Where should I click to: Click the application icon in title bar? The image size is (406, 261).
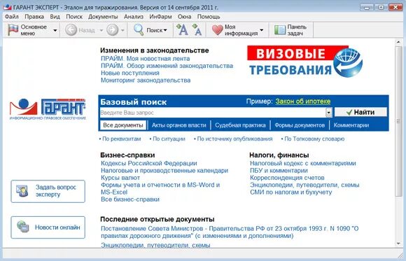coord(7,7)
